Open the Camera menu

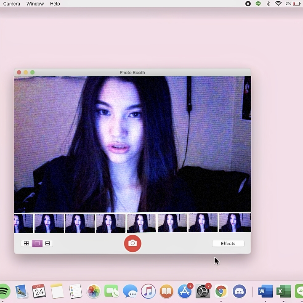click(x=12, y=4)
